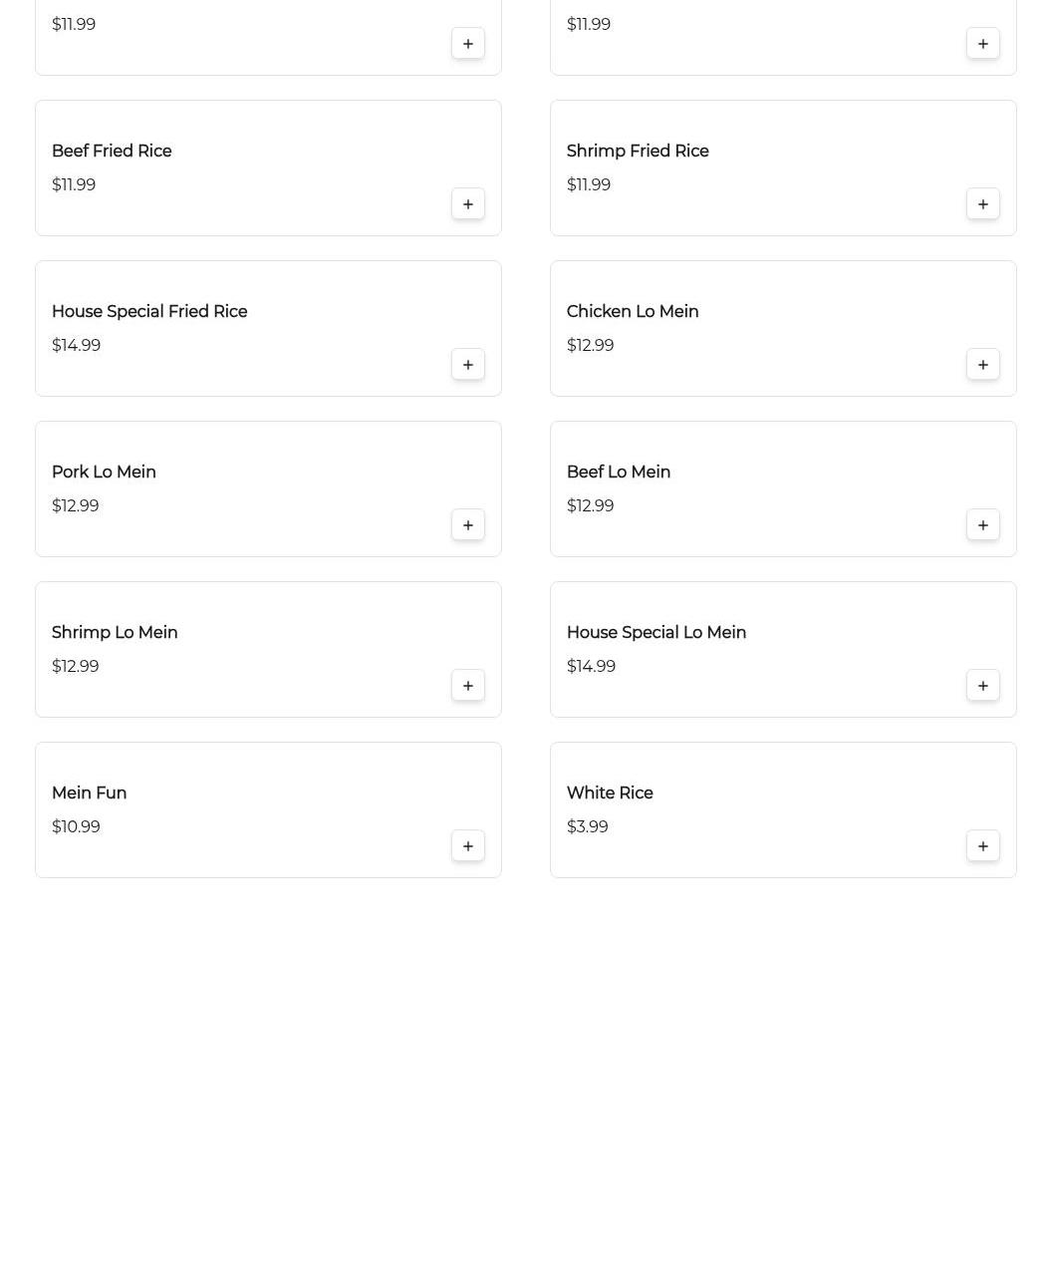
Task: Click the White Rice $3.99 price
Action: (588, 827)
